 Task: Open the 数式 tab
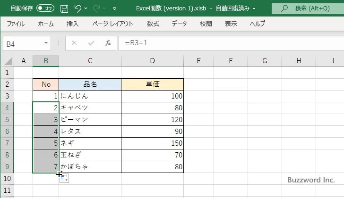(153, 24)
